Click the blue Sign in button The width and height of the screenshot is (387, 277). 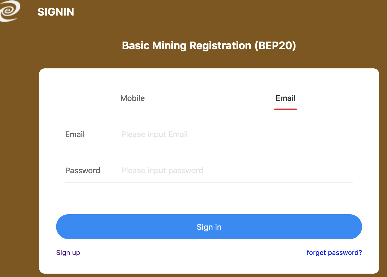click(209, 227)
